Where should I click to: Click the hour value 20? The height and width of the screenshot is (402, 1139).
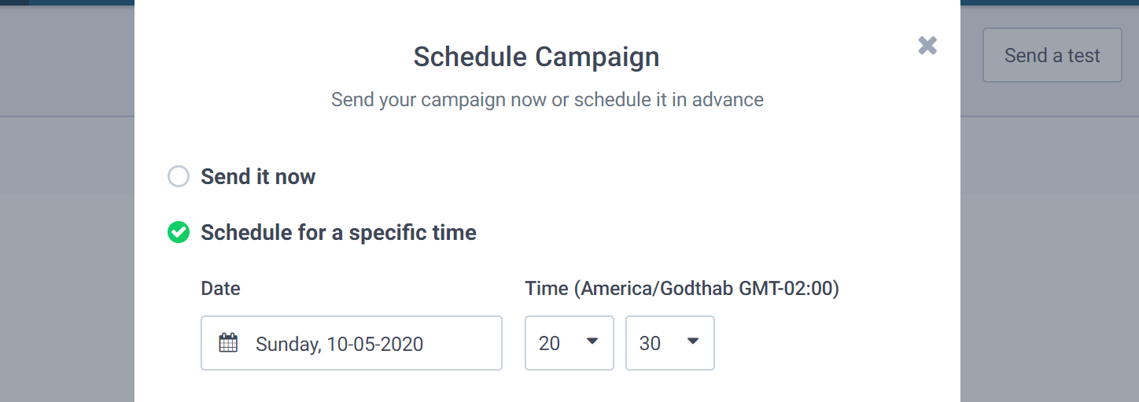[549, 344]
